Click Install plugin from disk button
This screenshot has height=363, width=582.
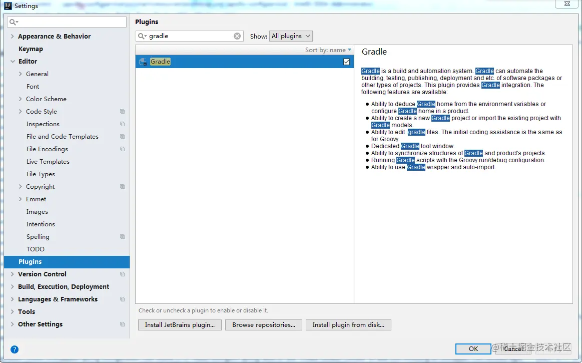pyautogui.click(x=348, y=325)
